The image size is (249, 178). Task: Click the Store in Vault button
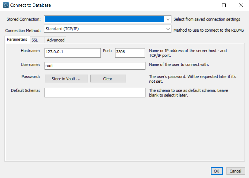tap(66, 78)
